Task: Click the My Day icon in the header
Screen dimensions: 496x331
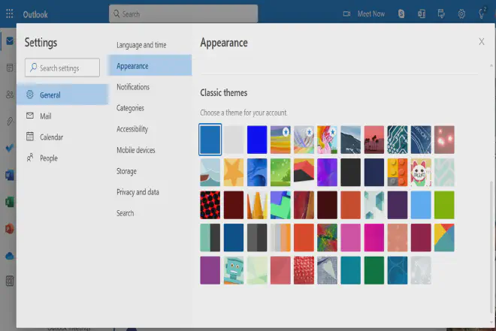Action: tap(441, 14)
